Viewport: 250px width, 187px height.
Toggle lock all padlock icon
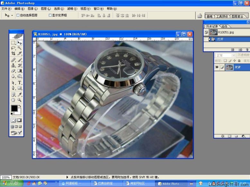pos(239,61)
